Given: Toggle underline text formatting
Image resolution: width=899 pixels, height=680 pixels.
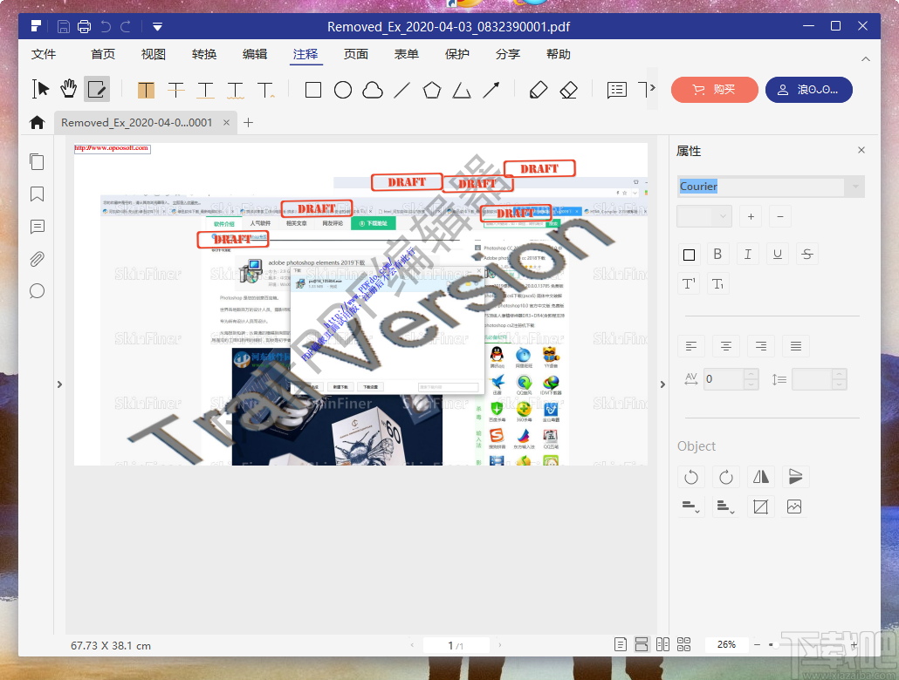Looking at the screenshot, I should [778, 255].
